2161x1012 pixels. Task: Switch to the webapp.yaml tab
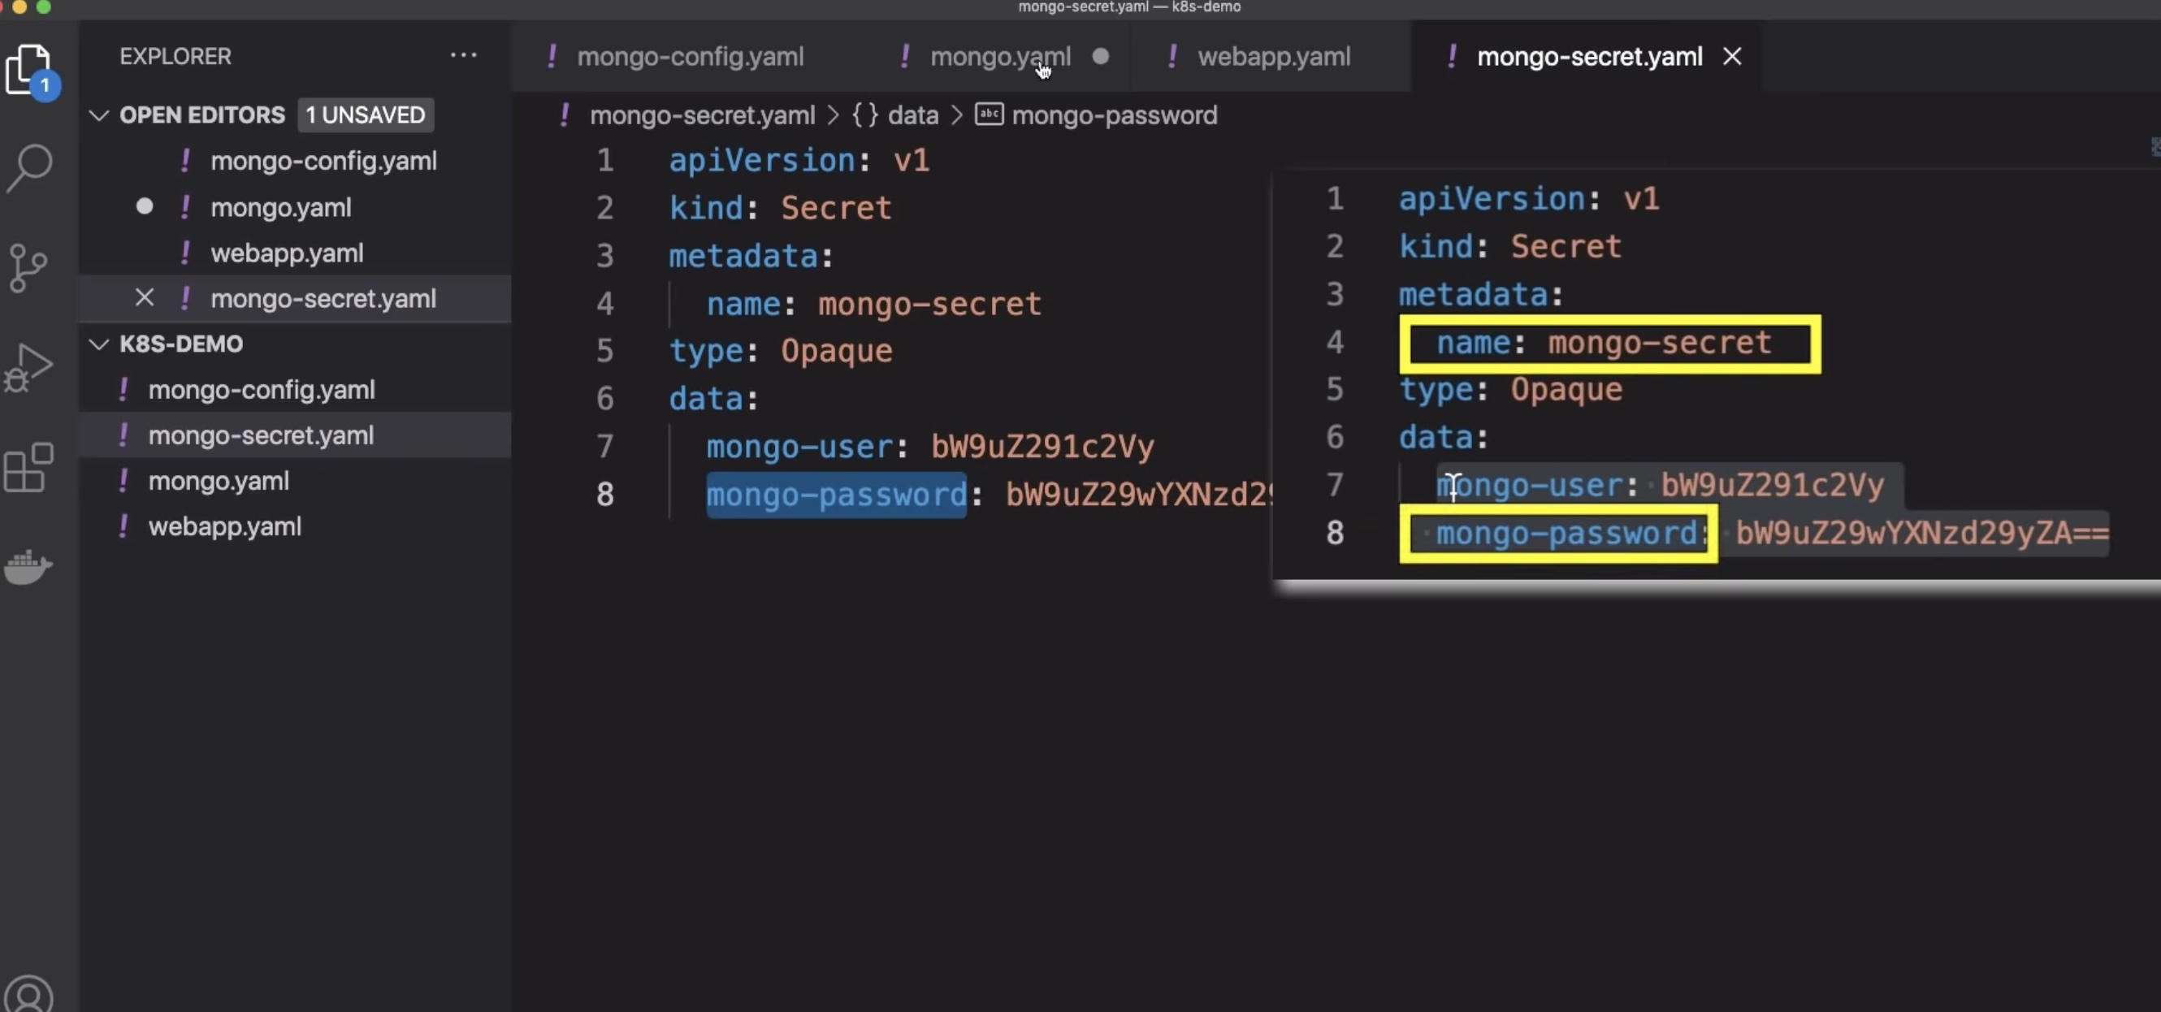coord(1274,57)
